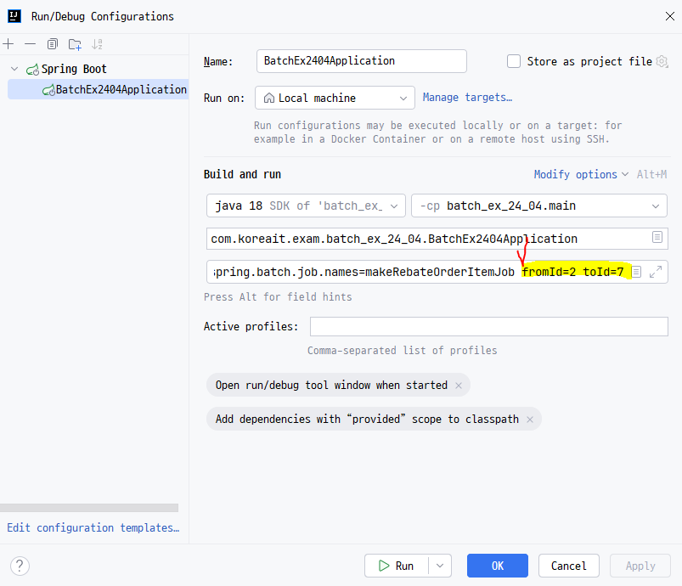The width and height of the screenshot is (682, 586).
Task: Browse for main class using the list icon
Action: pyautogui.click(x=657, y=237)
